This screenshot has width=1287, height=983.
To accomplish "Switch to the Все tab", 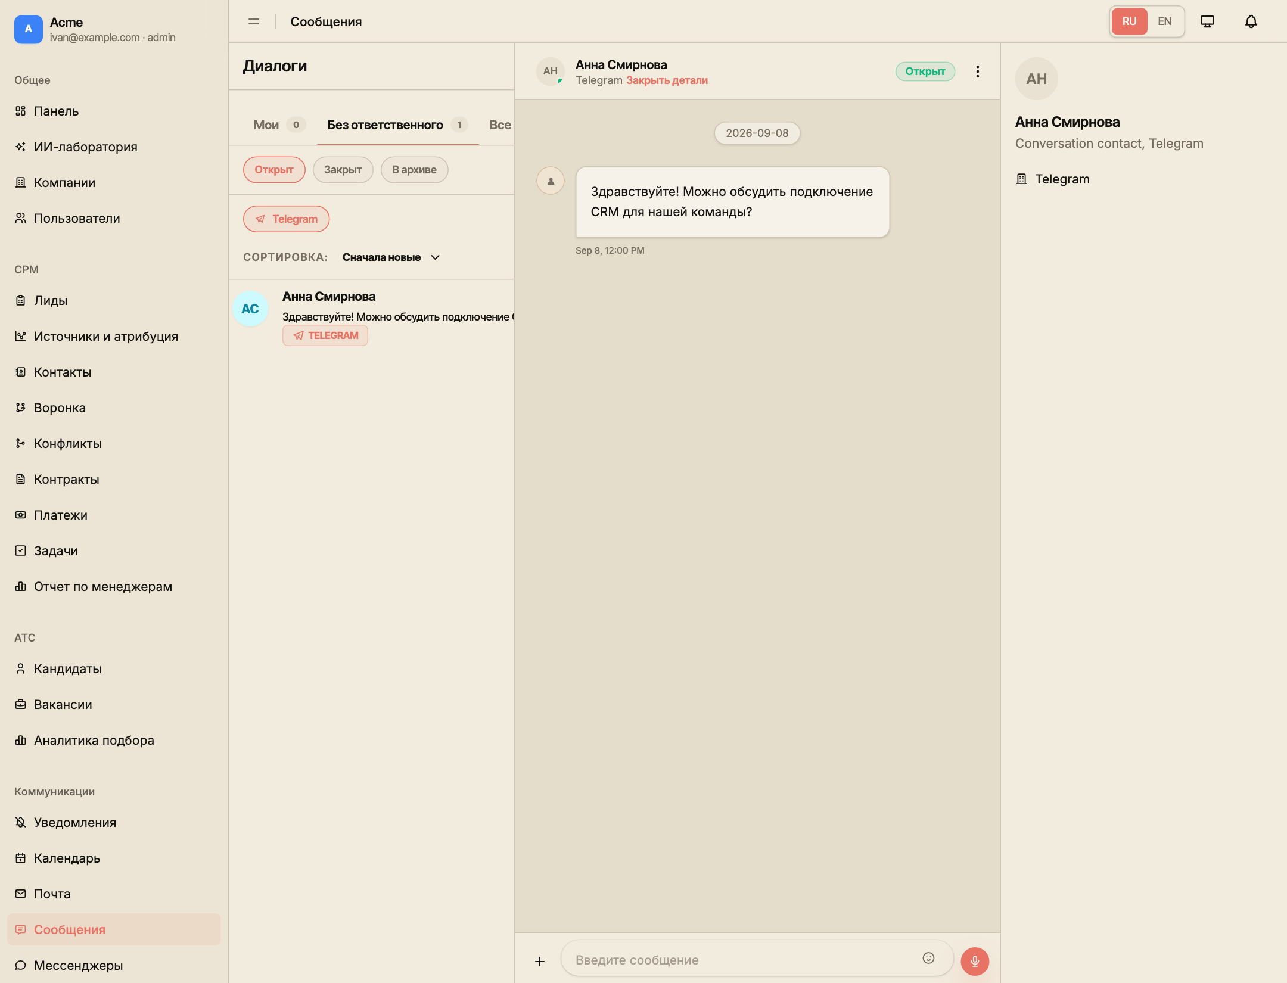I will click(500, 125).
